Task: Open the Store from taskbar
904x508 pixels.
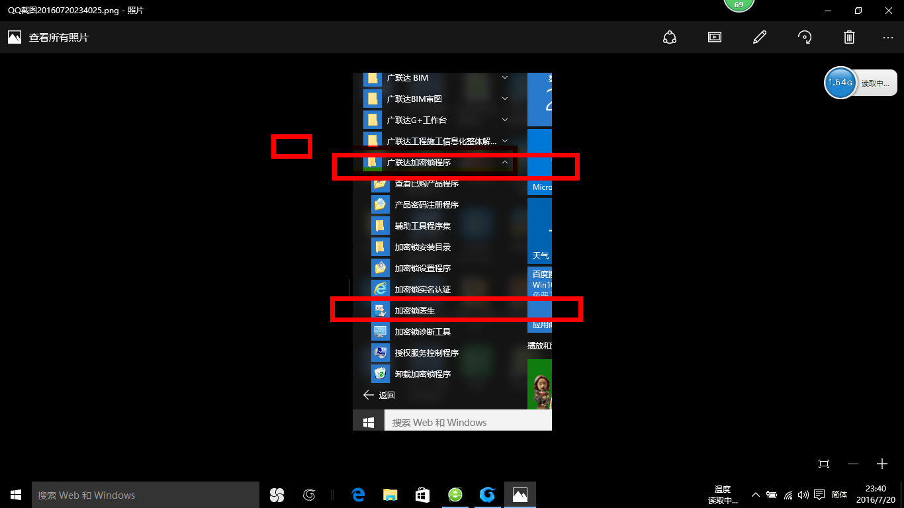Action: click(422, 495)
